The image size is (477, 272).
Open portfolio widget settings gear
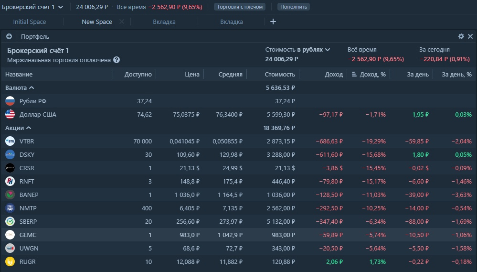[461, 36]
